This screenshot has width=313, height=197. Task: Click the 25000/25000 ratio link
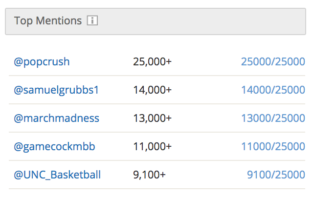pos(273,61)
